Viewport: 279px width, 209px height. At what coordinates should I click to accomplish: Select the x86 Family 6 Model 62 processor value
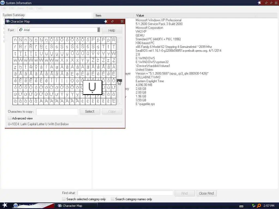[x=174, y=47]
